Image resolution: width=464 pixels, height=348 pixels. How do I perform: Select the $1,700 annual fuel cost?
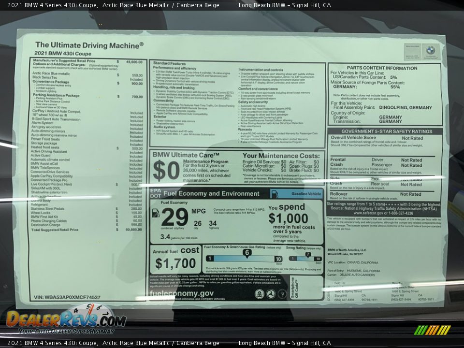point(175,263)
